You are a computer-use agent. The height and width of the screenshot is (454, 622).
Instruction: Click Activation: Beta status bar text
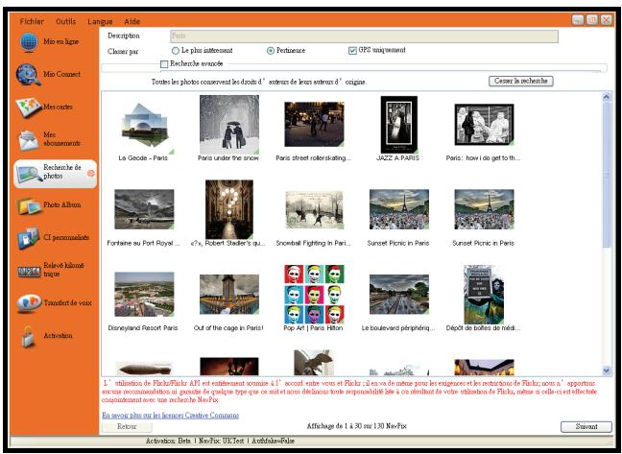pos(169,441)
